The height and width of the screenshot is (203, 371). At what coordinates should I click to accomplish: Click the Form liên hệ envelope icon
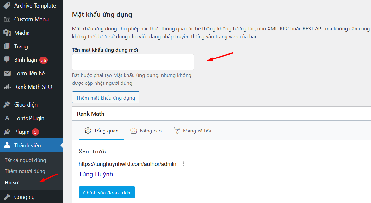point(7,73)
